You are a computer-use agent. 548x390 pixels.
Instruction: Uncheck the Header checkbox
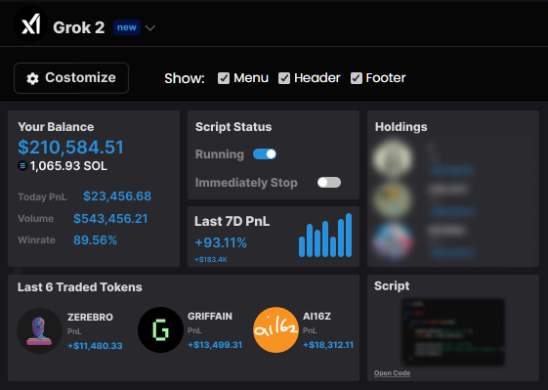click(x=284, y=78)
